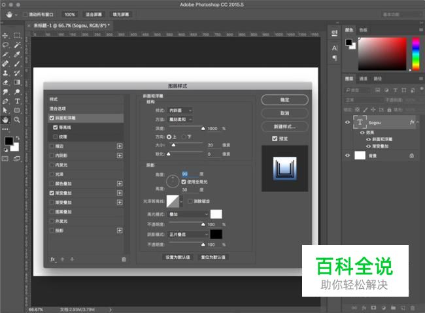Switch to the 色板 swatches tab

[363, 30]
